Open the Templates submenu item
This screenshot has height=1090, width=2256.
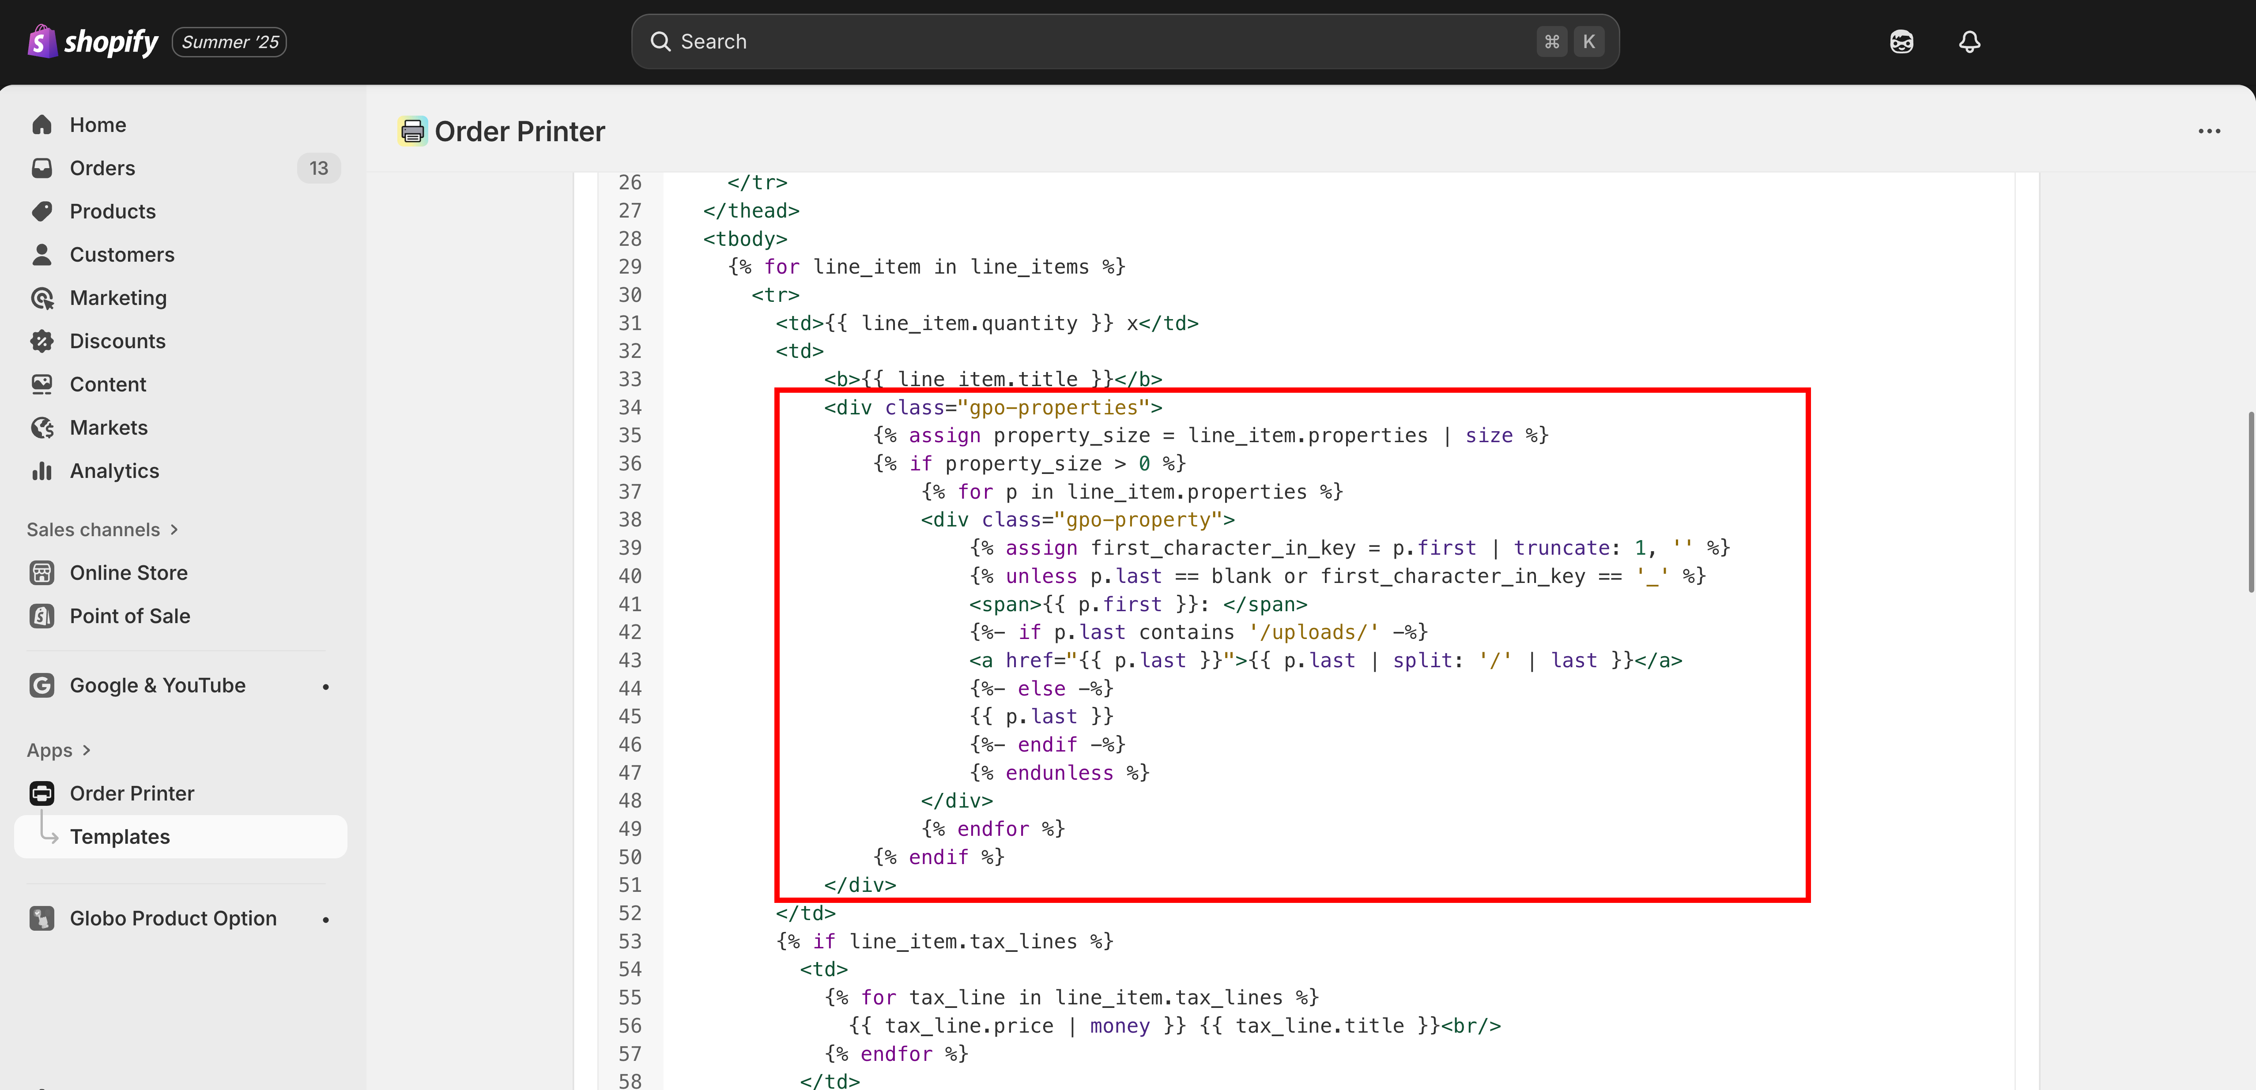181,836
